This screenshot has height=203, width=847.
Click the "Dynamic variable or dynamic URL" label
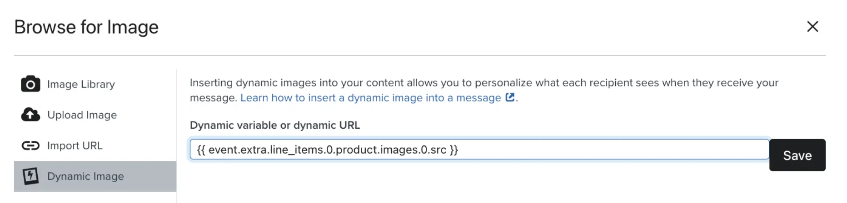click(x=274, y=125)
